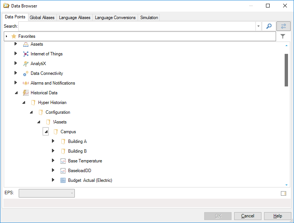This screenshot has width=294, height=223.
Task: Toggle the panel view icon at bottom right
Action: point(283,193)
